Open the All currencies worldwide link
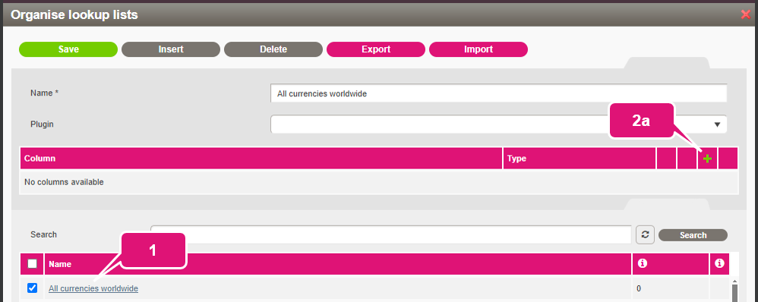 click(93, 288)
